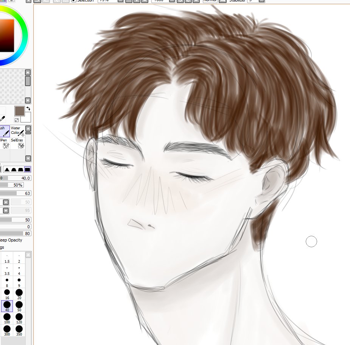The image size is (350, 345).
Task: Click the disabled slider showing 50
Action: tap(21, 202)
